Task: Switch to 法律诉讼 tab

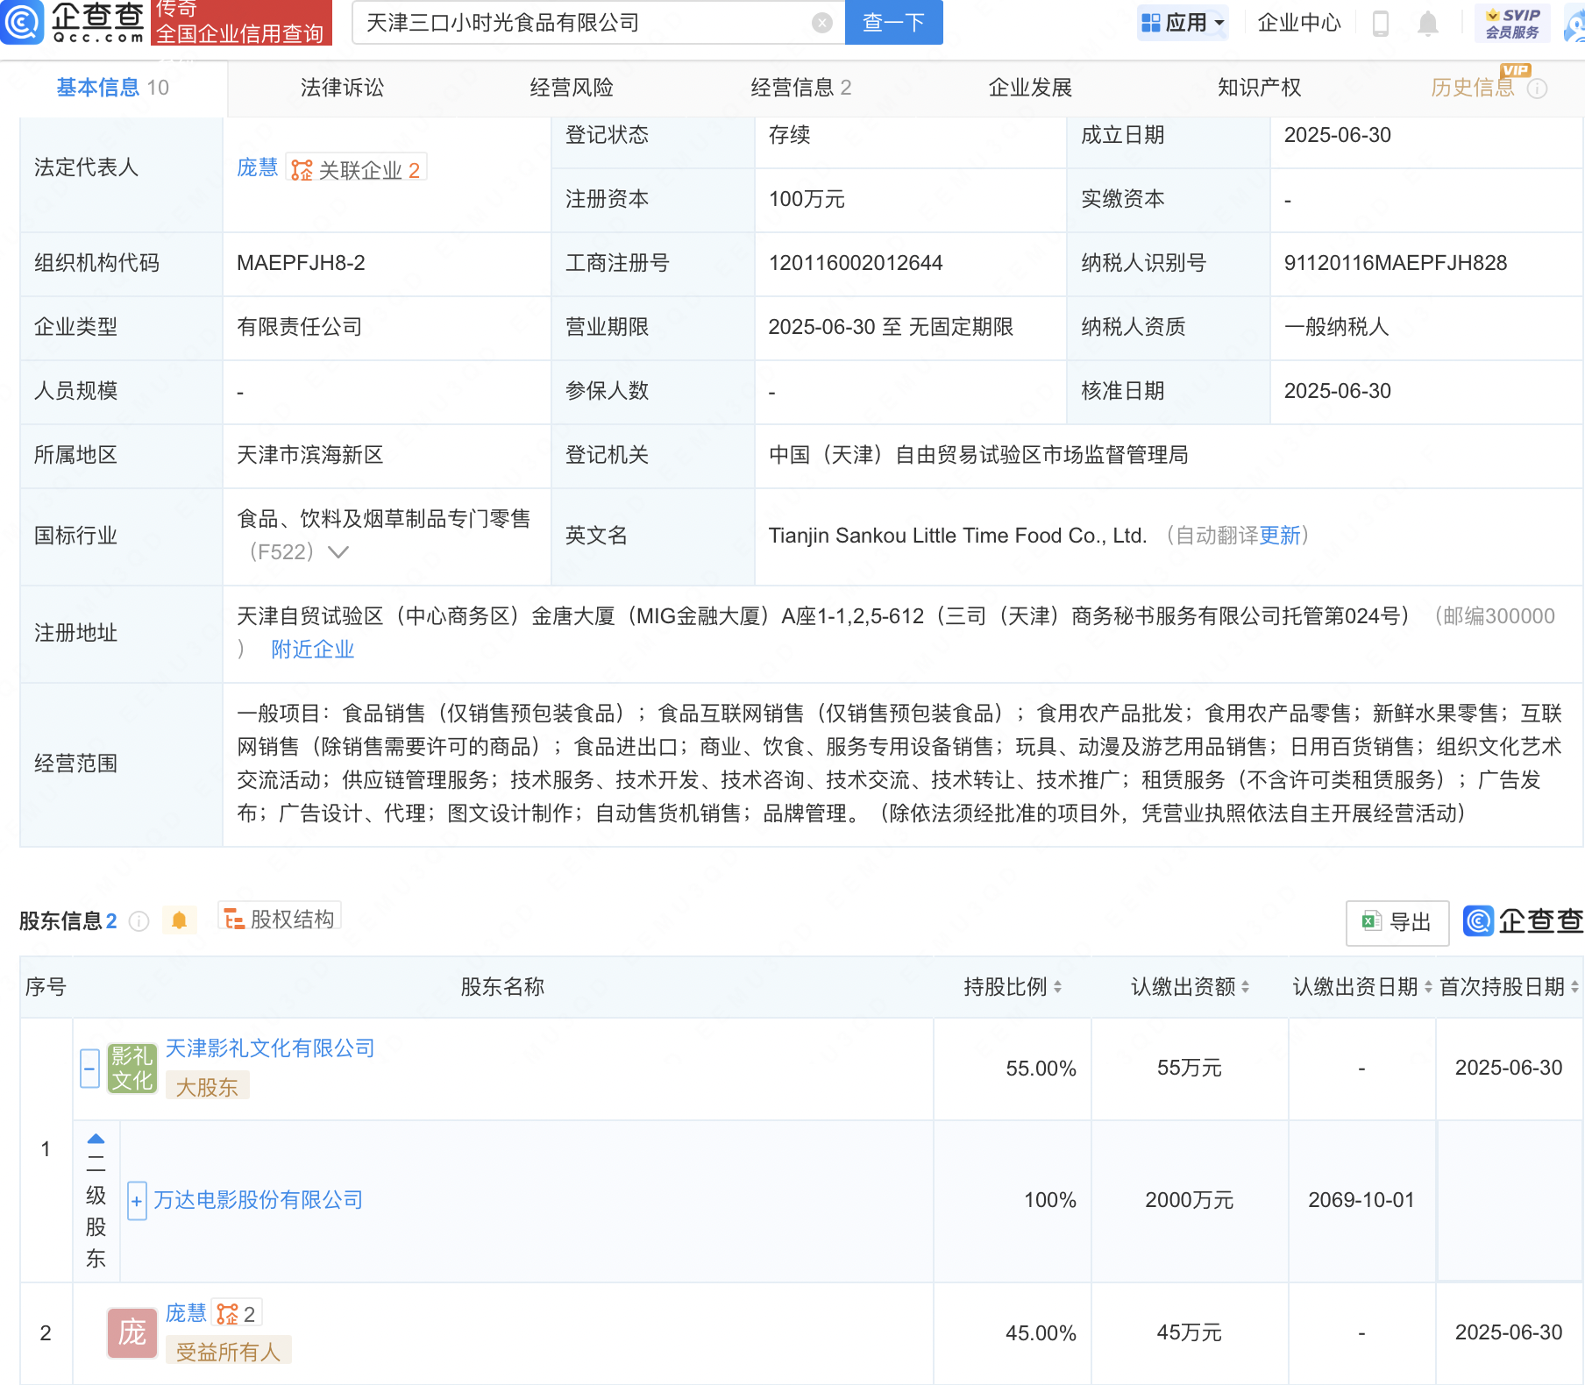Action: click(x=342, y=88)
